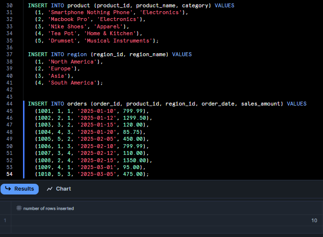This screenshot has width=323, height=237.
Task: Place cursor on INSERT INTO region line
Action: [110, 55]
